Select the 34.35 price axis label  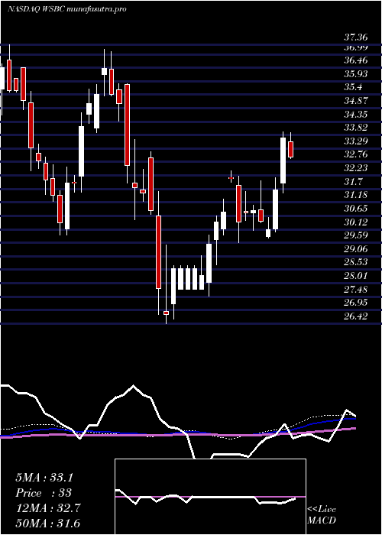click(356, 114)
